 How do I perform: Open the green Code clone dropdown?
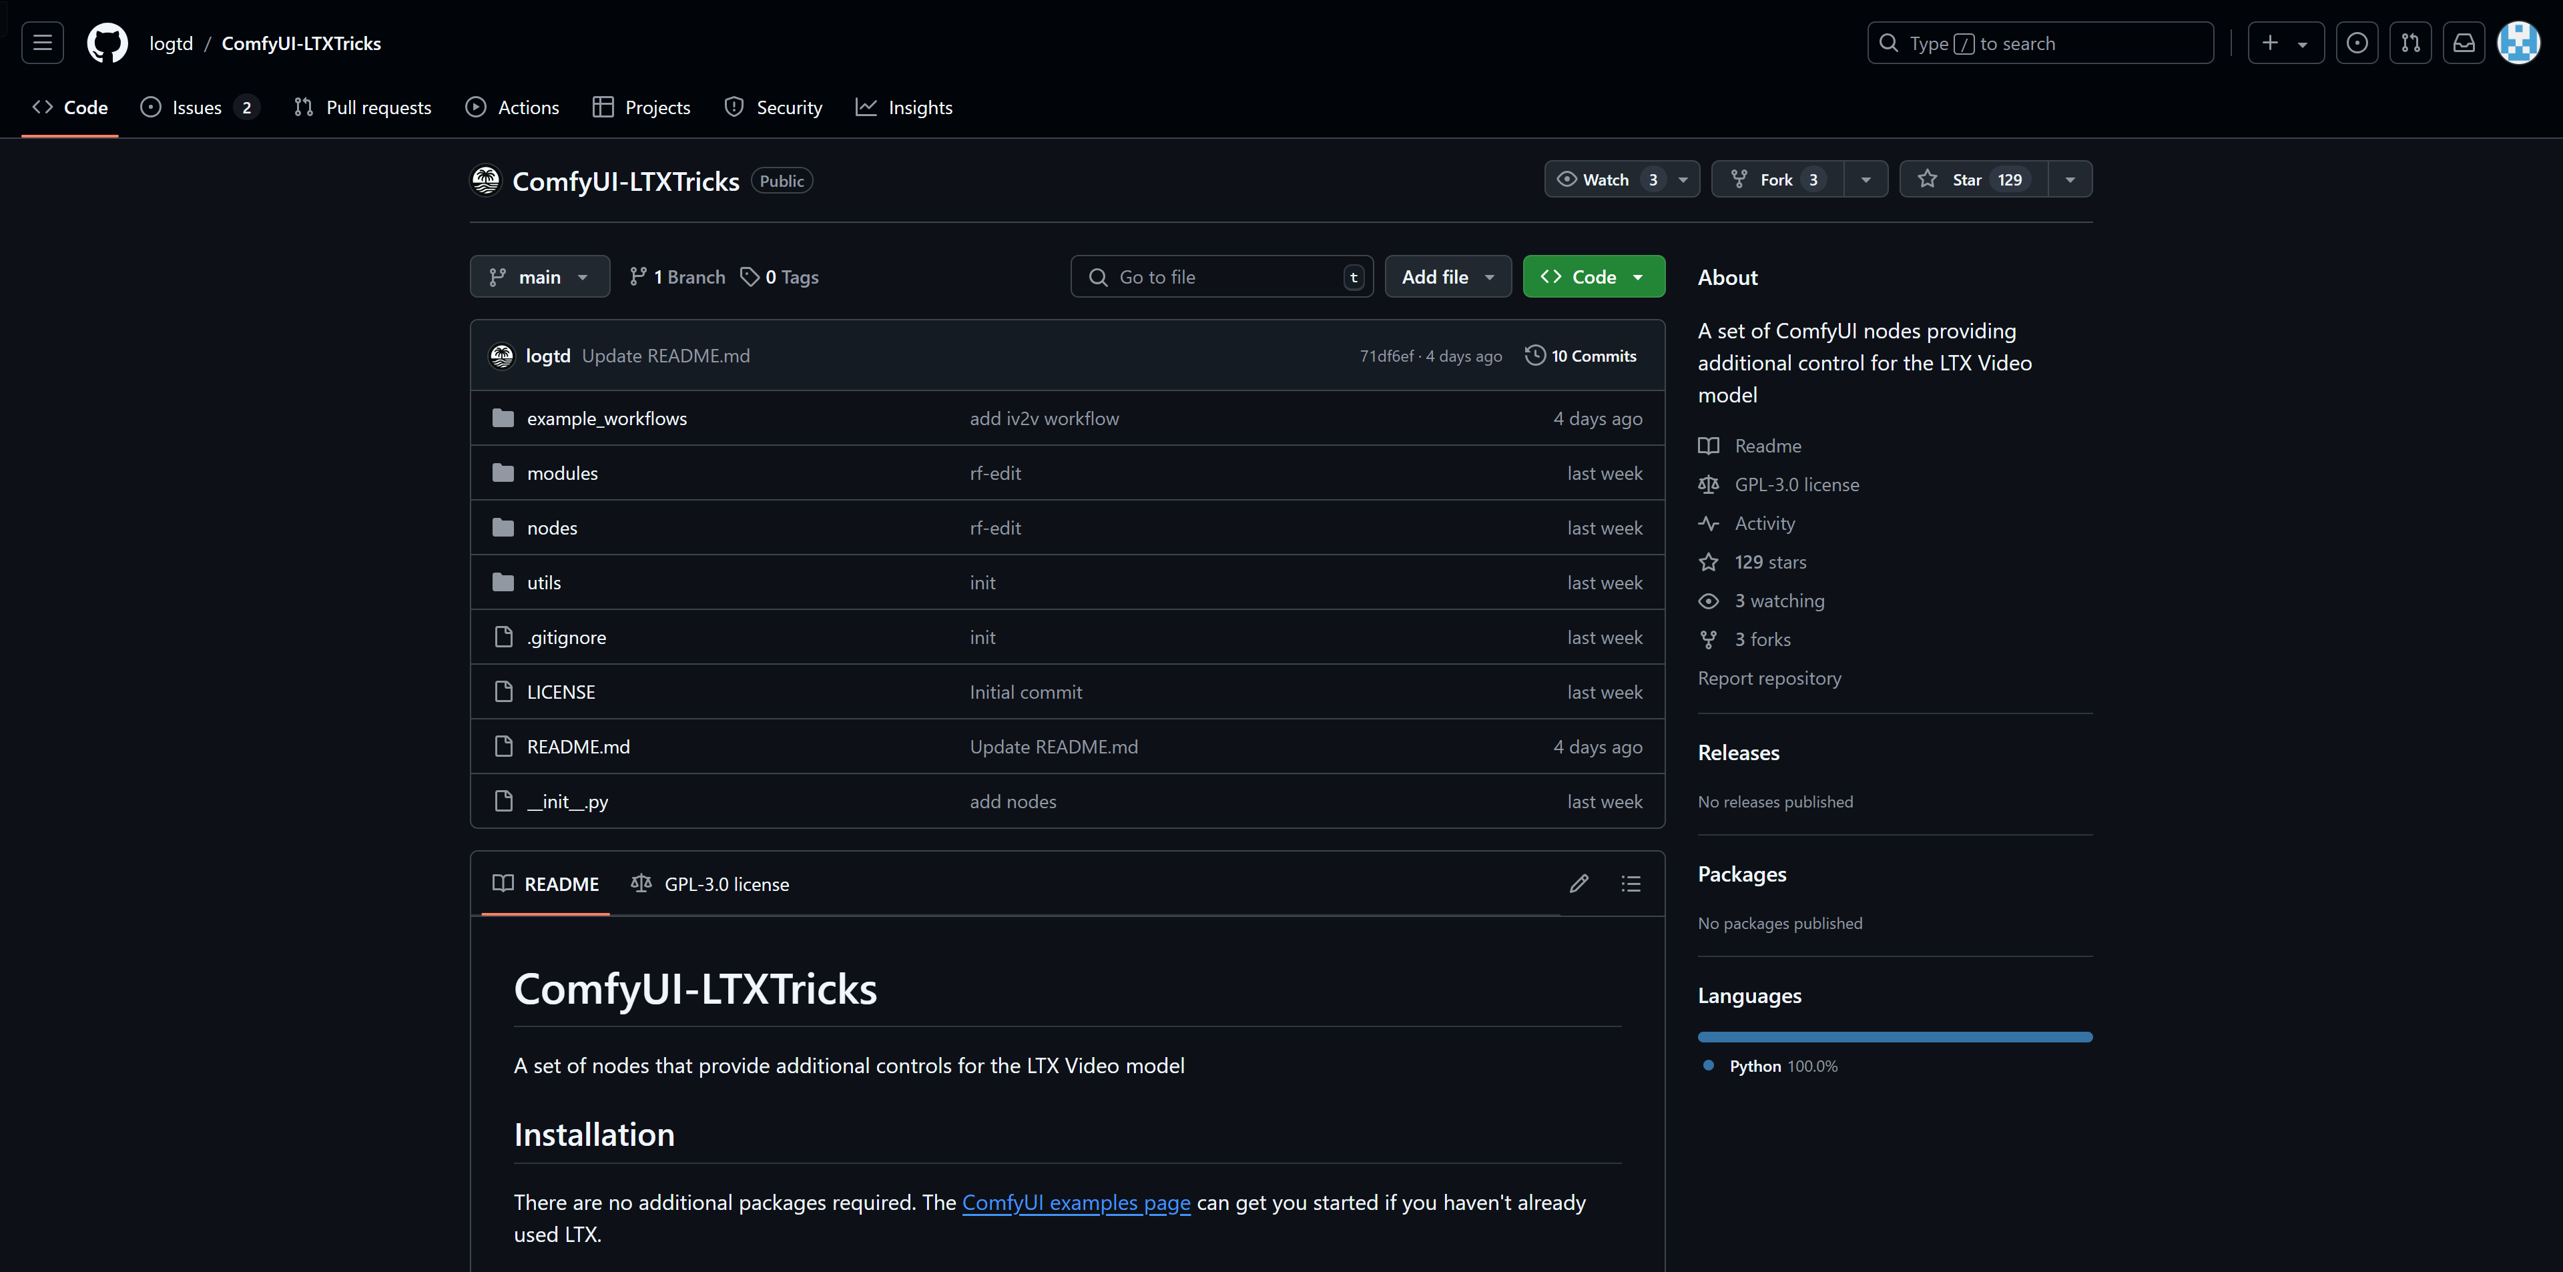1593,276
